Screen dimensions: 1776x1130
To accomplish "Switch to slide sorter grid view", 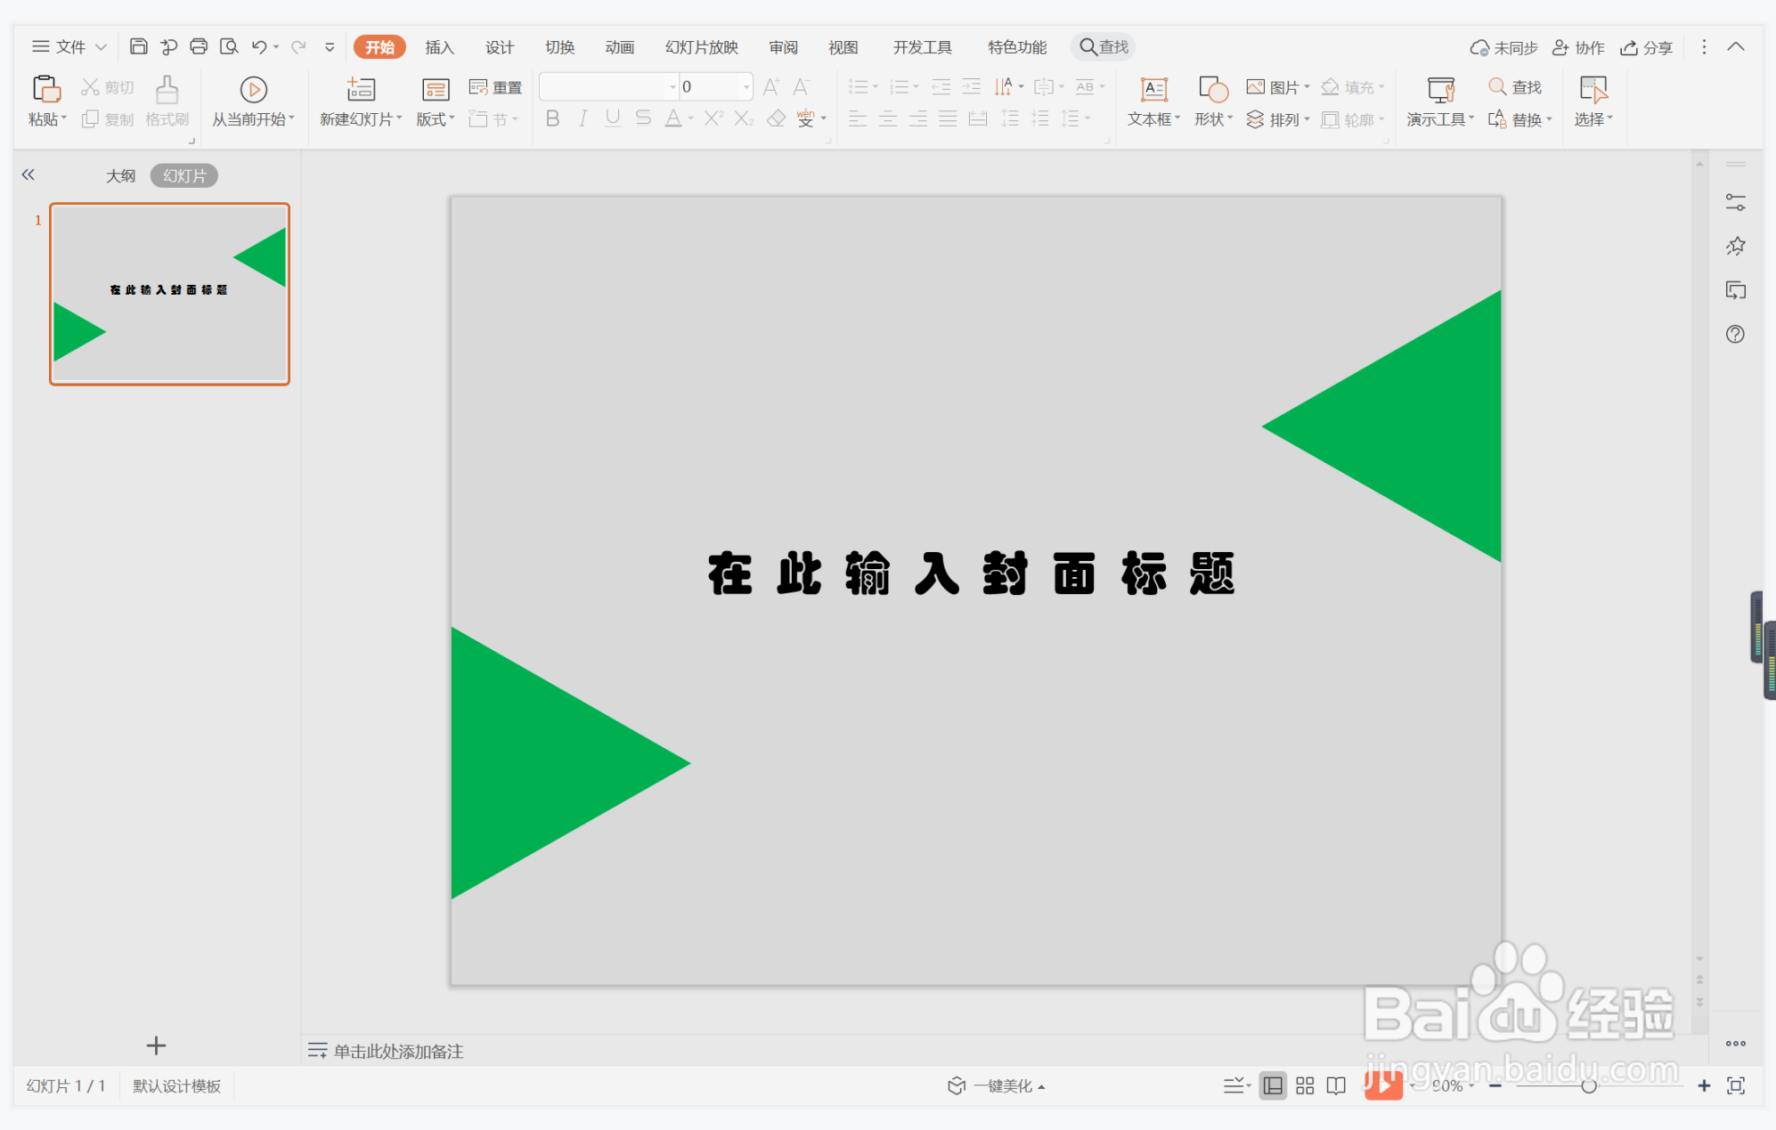I will click(1304, 1085).
